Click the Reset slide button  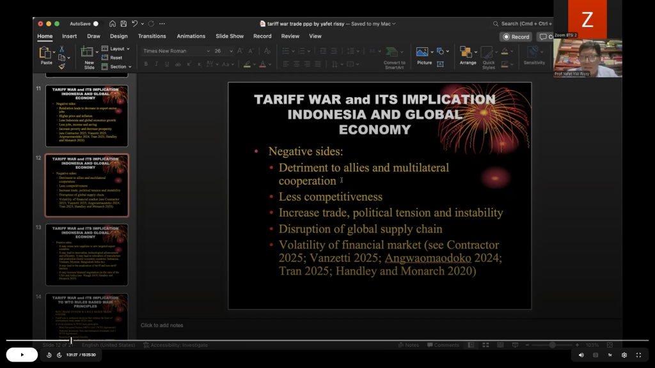pos(115,57)
